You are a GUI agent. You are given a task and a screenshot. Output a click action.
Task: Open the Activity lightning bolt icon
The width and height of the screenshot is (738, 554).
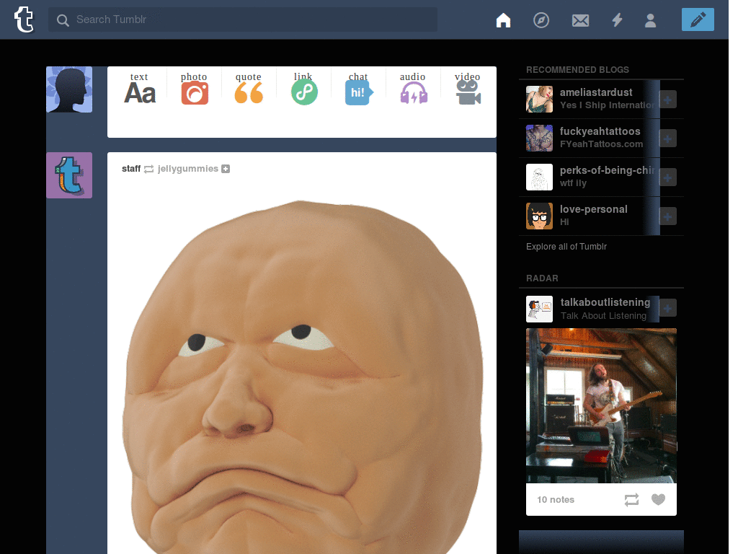[x=617, y=19]
